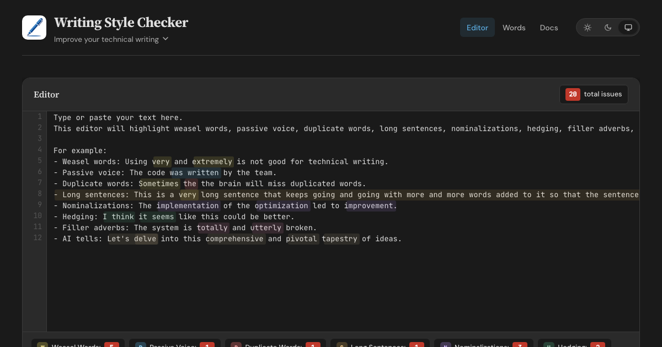This screenshot has height=347, width=662.
Task: Click highlighted phrase 'Let's delve'
Action: [132, 238]
